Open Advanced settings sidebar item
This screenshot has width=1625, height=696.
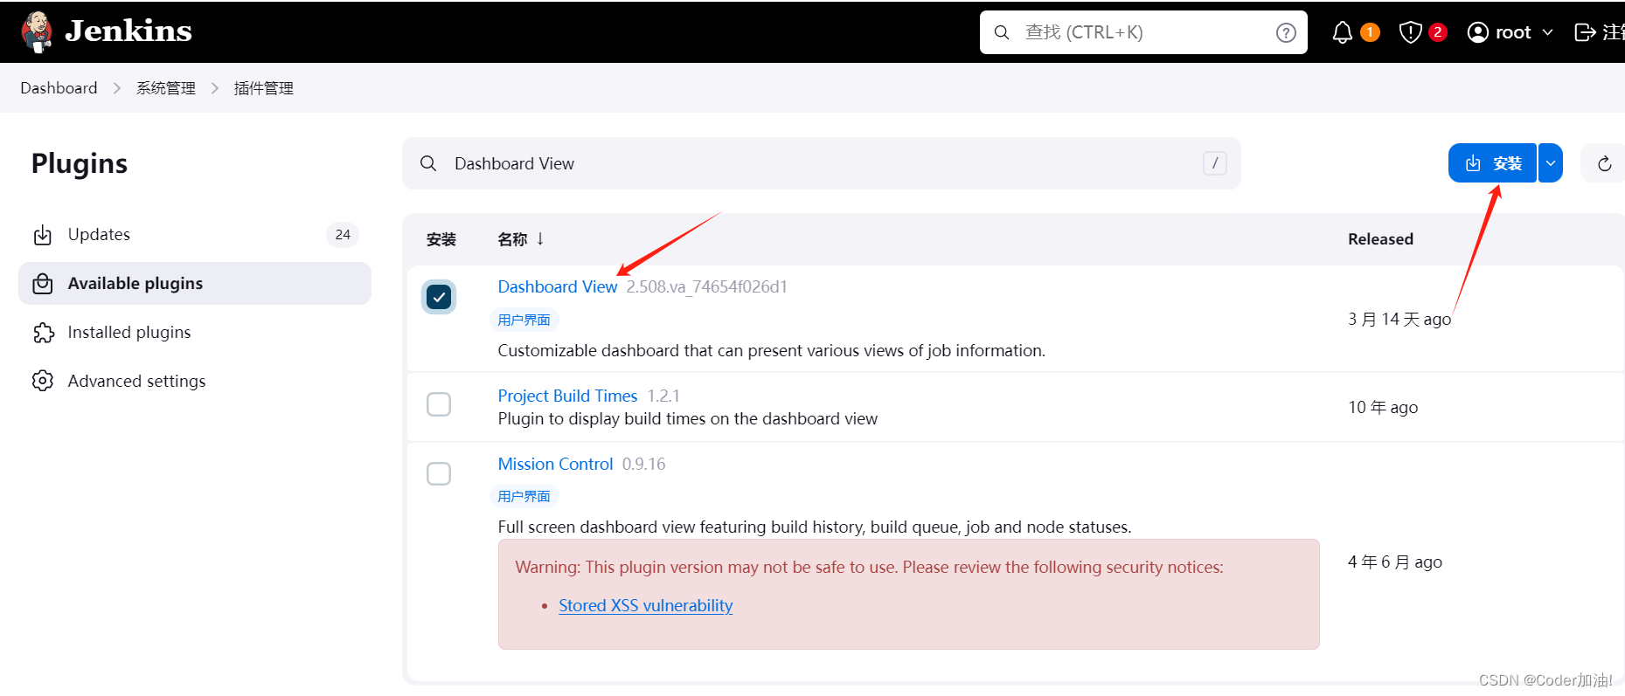[x=195, y=381]
